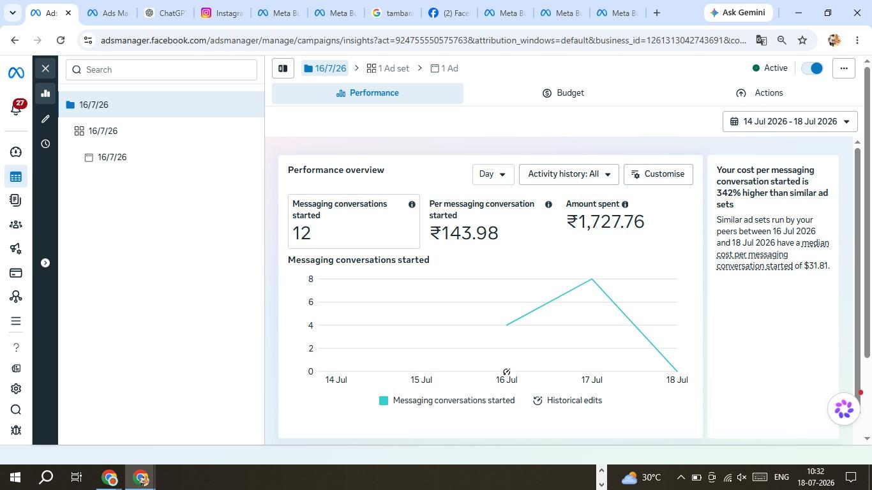
Task: Click the sidebar search magnifier icon
Action: point(16,410)
